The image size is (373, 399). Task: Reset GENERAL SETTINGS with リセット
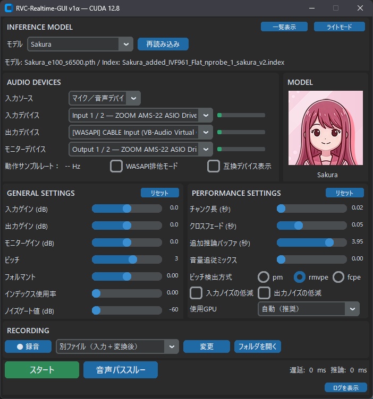(x=160, y=193)
